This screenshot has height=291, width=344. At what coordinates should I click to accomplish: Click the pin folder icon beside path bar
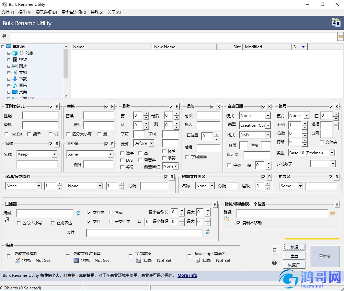5,36
